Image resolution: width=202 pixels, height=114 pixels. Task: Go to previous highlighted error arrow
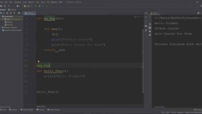(139, 17)
